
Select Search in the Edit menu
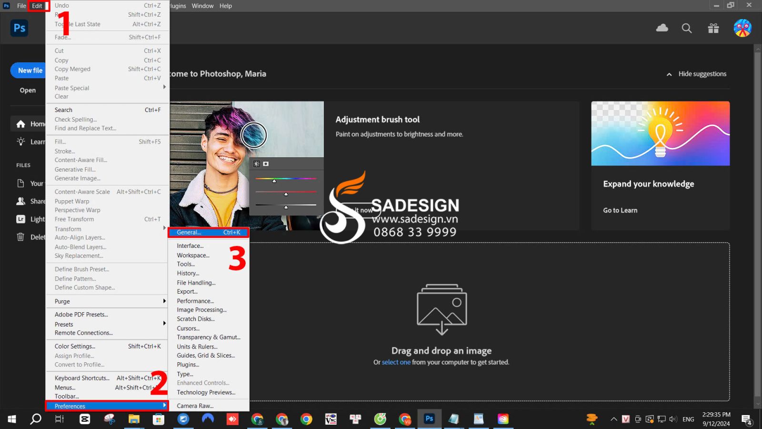coord(108,110)
